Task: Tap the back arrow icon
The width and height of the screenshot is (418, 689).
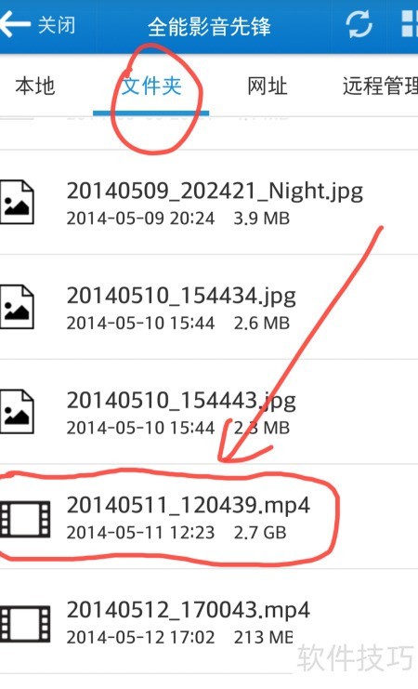Action: [15, 24]
